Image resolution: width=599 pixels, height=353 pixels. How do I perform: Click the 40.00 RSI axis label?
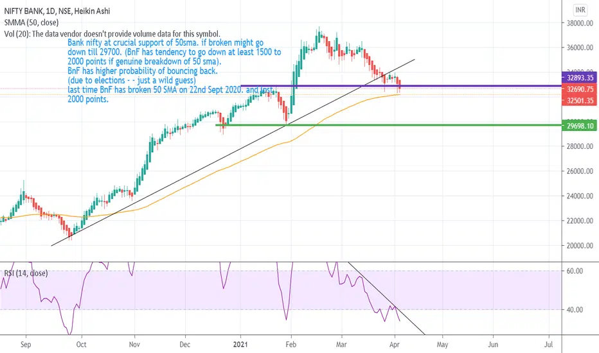(575, 309)
